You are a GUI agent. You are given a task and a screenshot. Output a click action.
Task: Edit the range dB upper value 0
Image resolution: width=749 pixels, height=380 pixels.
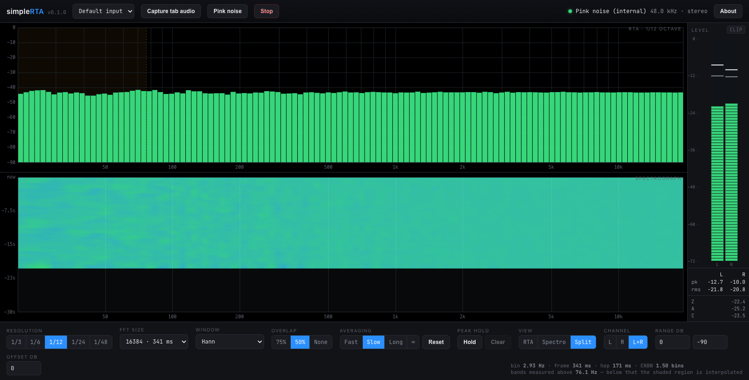coord(673,342)
